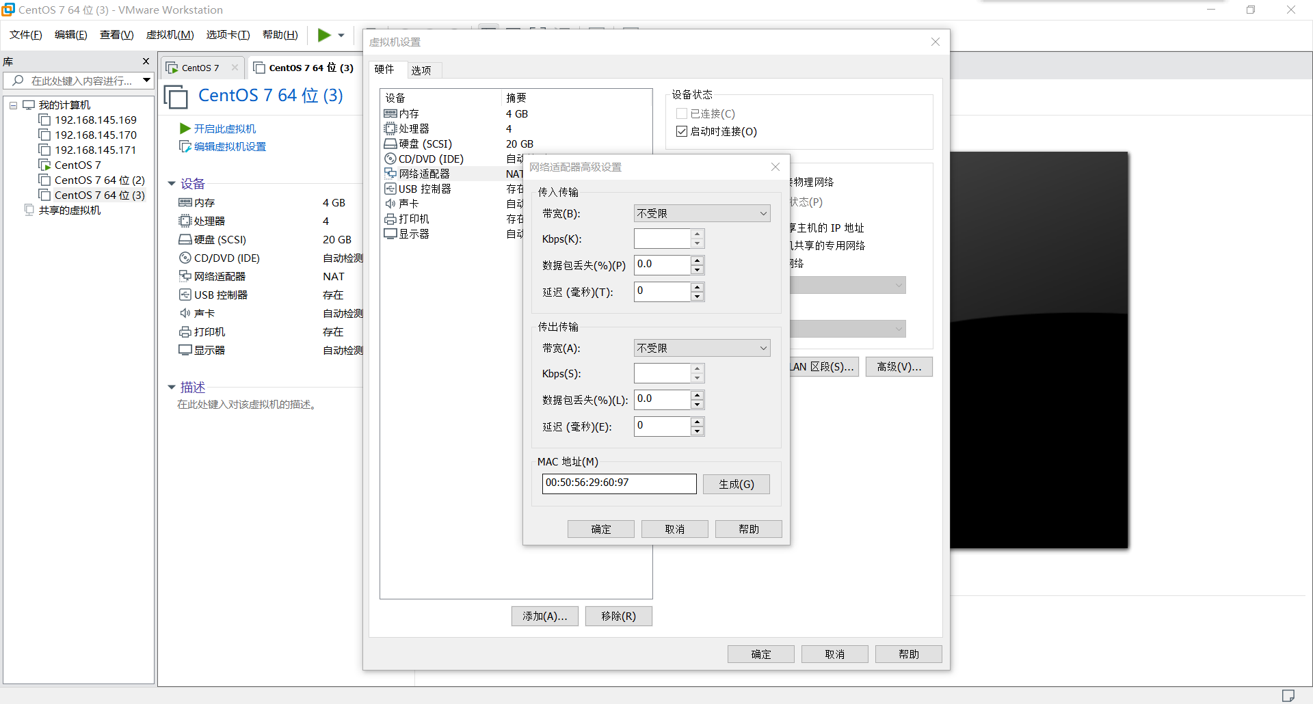Collapse the 我的计算机 tree node
Viewport: 1313px width, 704px height.
click(13, 105)
